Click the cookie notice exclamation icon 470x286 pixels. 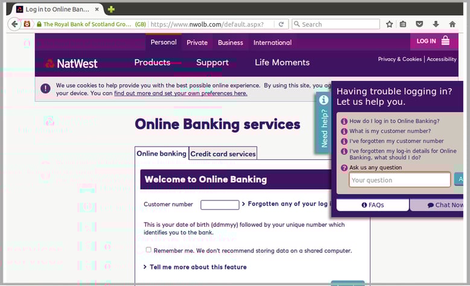[46, 89]
